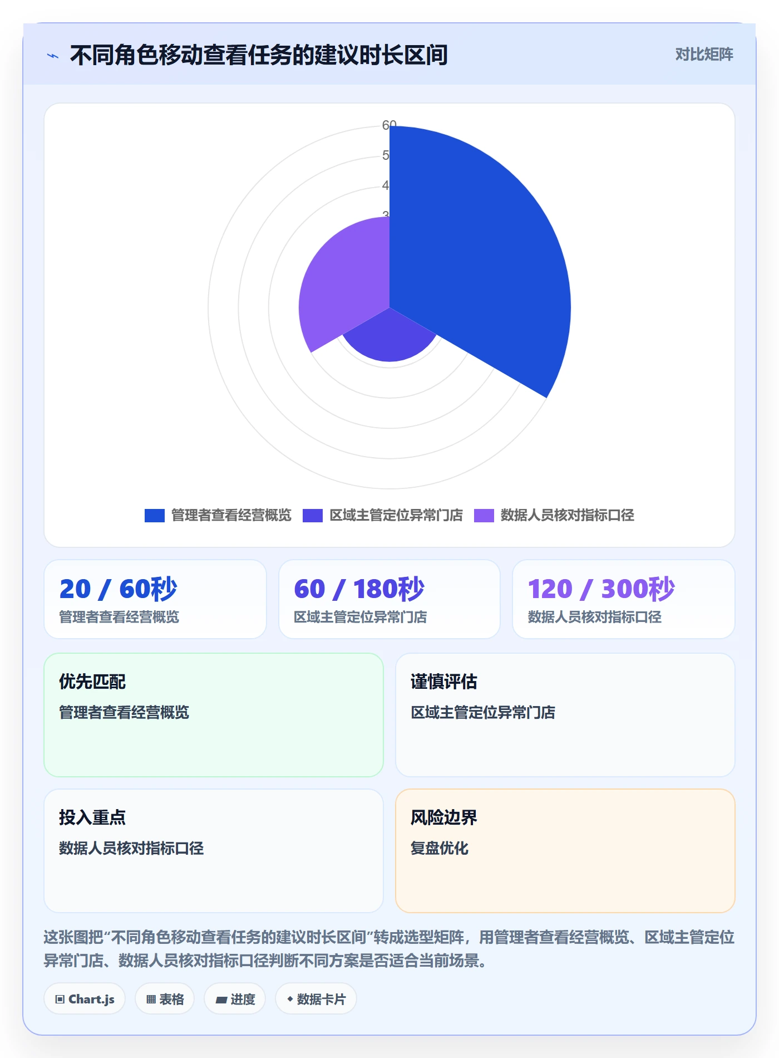
Task: Open the 优先匹配 matrix card
Action: [214, 715]
